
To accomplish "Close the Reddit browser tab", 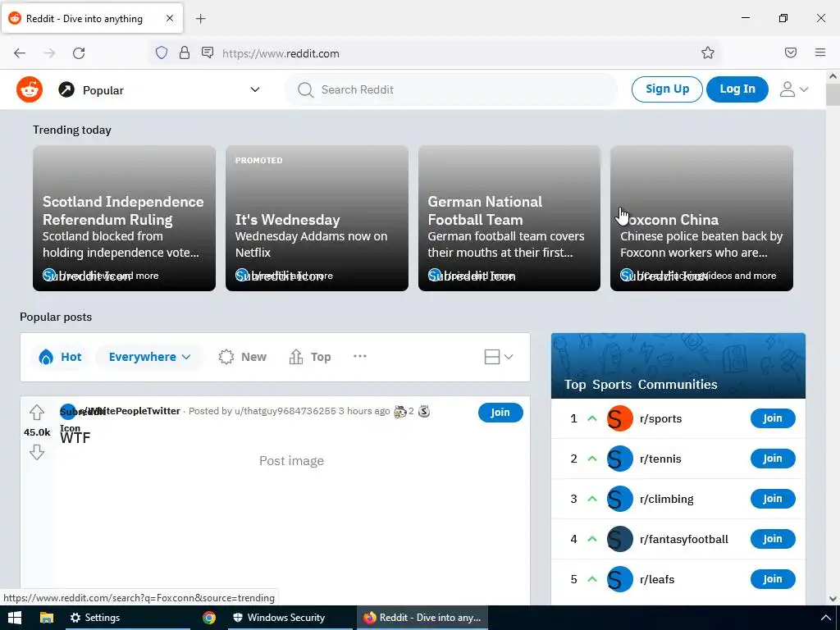I will (x=170, y=18).
